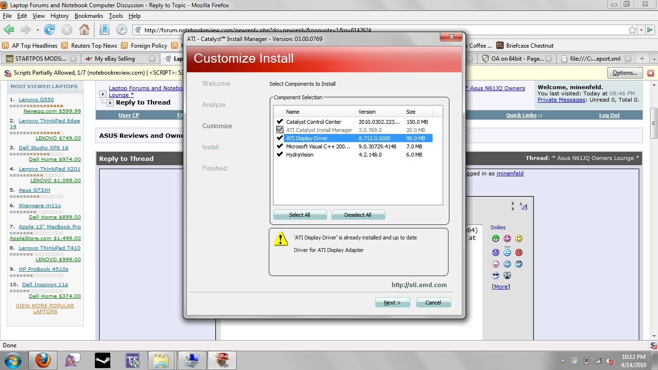The height and width of the screenshot is (370, 658).
Task: Open the Reuters Top News bookmark
Action: [x=90, y=46]
